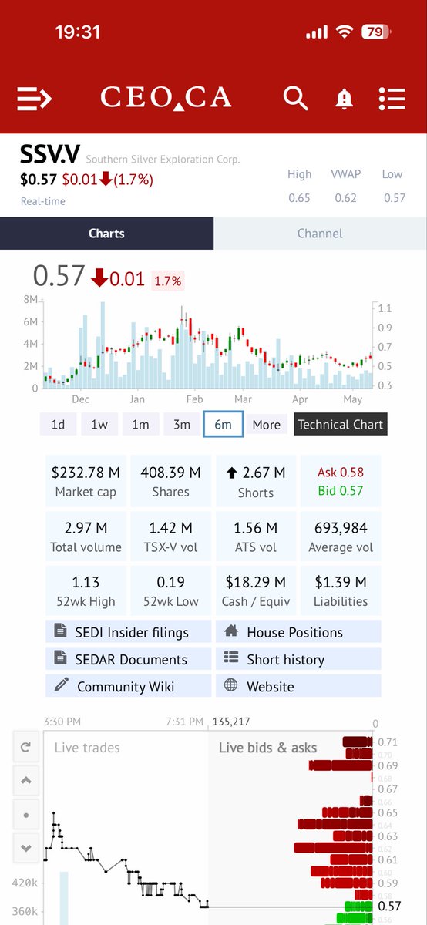Switch to the Channel tab
427x925 pixels.
coord(320,234)
